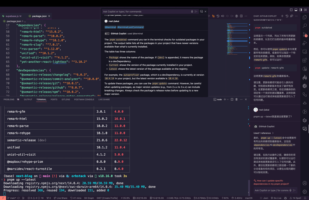309x200 pixels.
Task: Open the Explorer files icon in activity bar
Action: click(305, 17)
